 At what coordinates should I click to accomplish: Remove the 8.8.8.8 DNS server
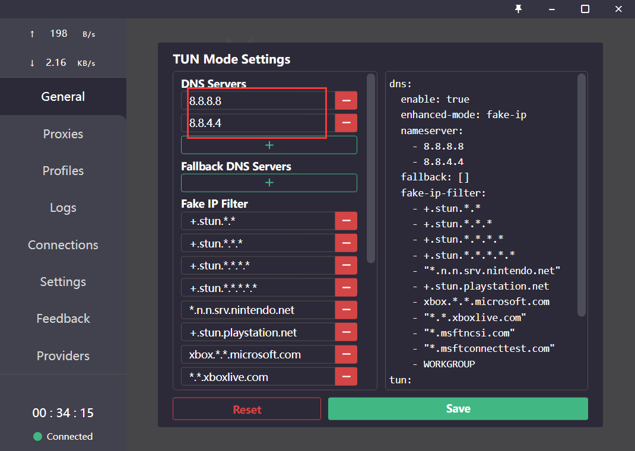(346, 100)
